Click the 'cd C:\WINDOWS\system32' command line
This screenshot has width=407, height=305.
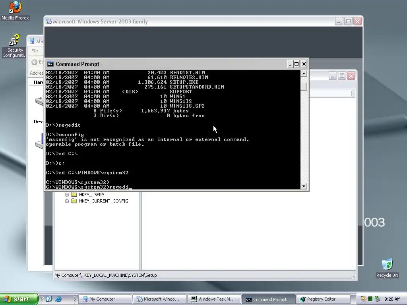pyautogui.click(x=87, y=173)
